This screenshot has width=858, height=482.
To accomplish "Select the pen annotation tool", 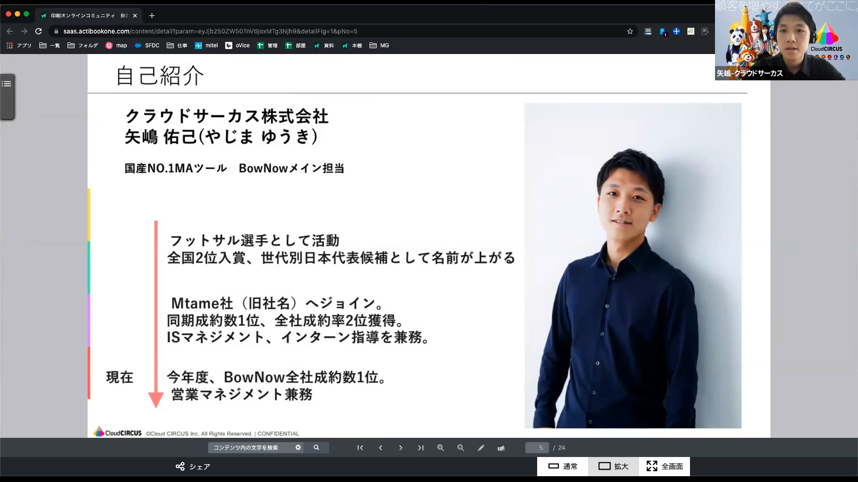I will coord(481,448).
